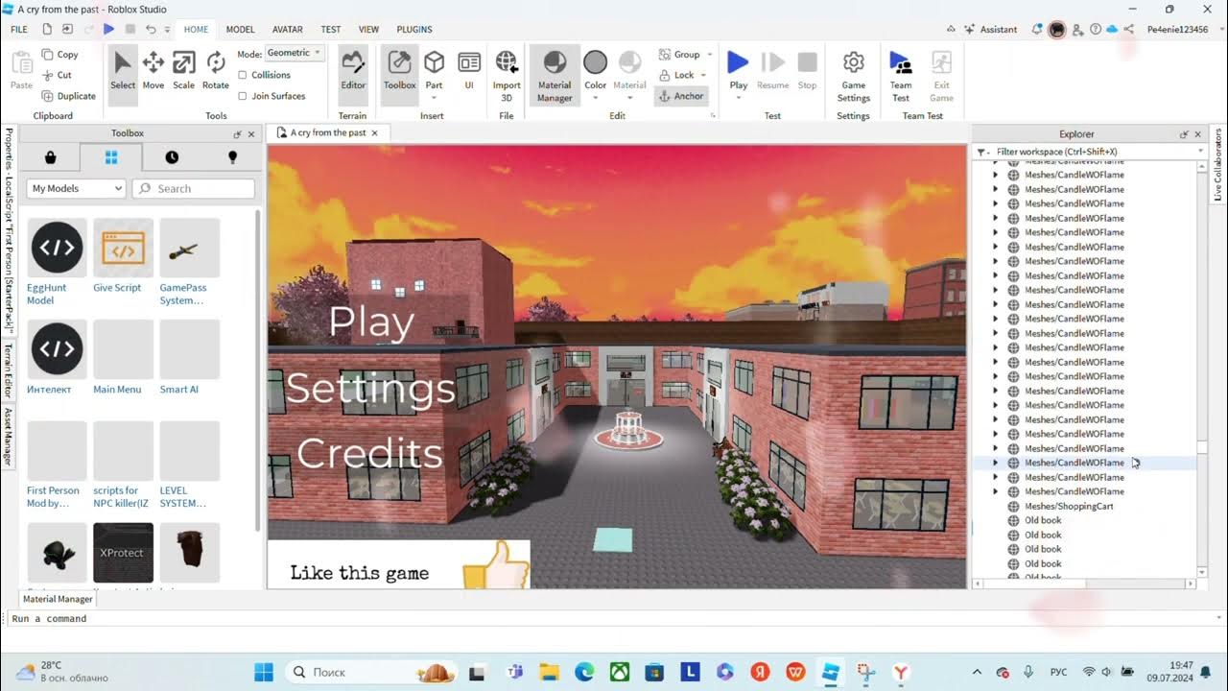Open Microsoft Edge from taskbar
Screen dimensions: 1228x691
(x=584, y=673)
